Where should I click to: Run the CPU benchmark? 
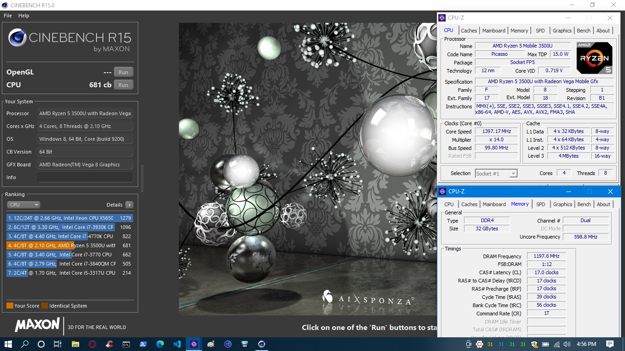pyautogui.click(x=124, y=85)
